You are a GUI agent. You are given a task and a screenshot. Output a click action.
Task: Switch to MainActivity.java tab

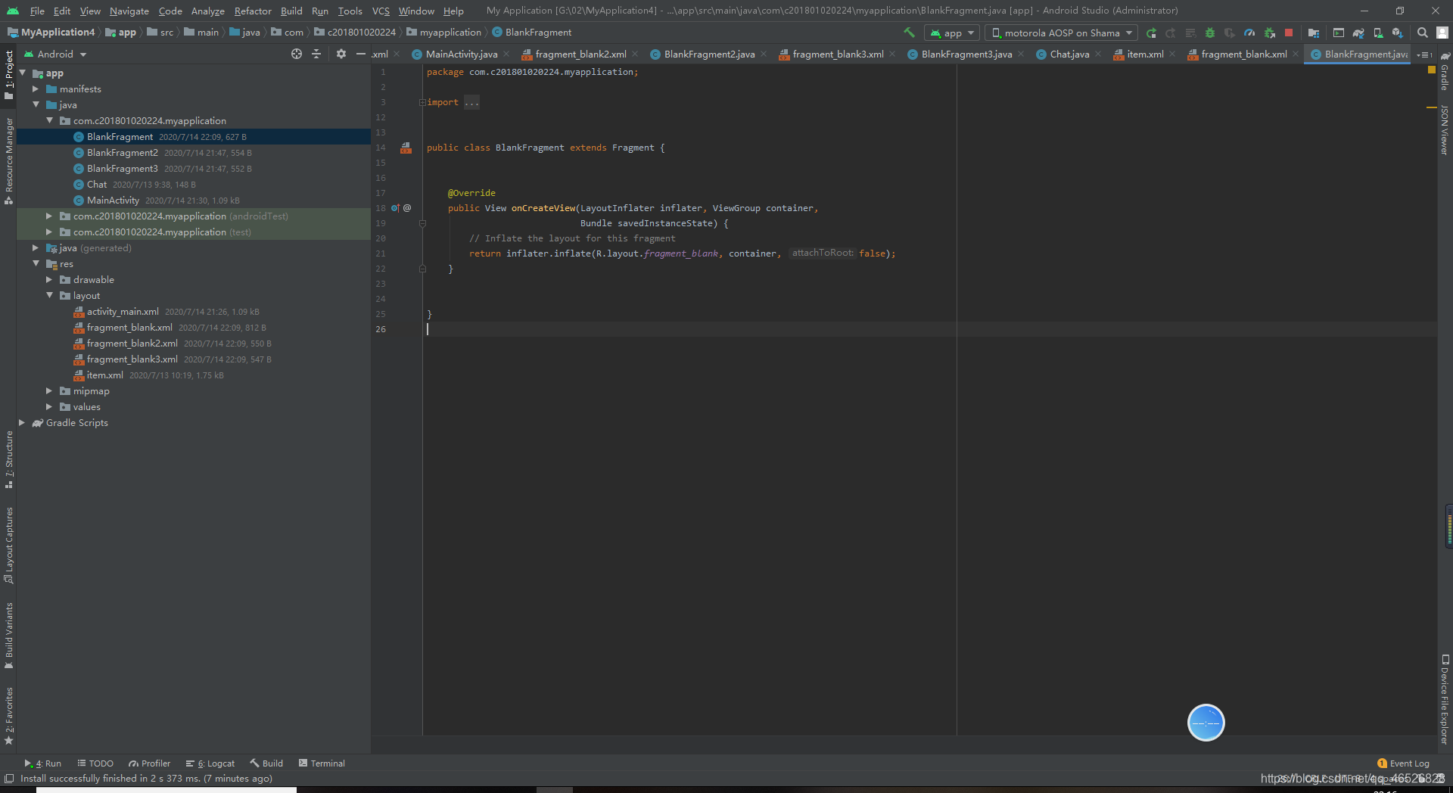tap(461, 54)
